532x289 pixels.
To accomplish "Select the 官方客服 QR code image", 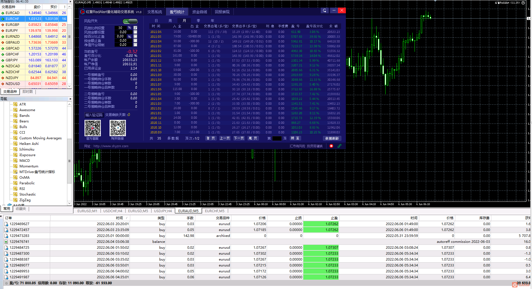I will click(93, 128).
